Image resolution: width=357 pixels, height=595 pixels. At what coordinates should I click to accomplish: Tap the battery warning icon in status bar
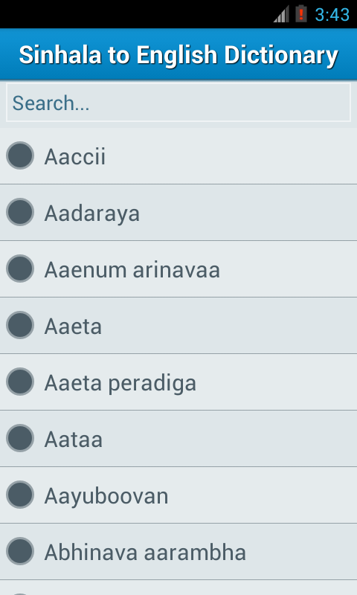[x=301, y=14]
